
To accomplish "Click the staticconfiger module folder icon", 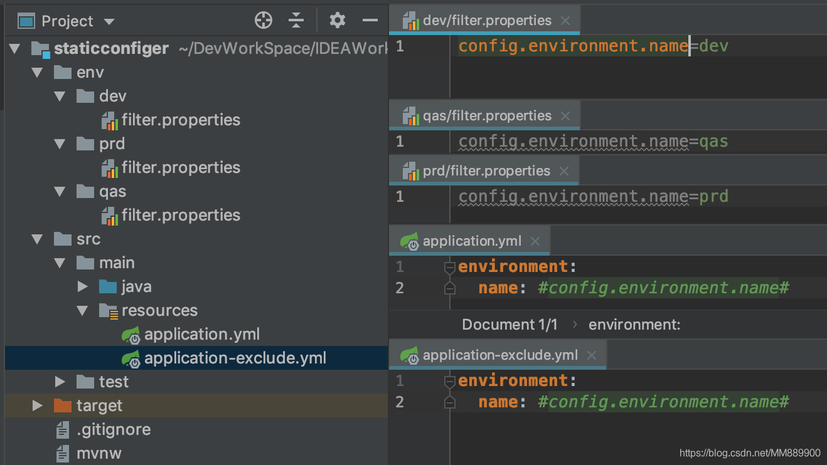I will point(40,49).
